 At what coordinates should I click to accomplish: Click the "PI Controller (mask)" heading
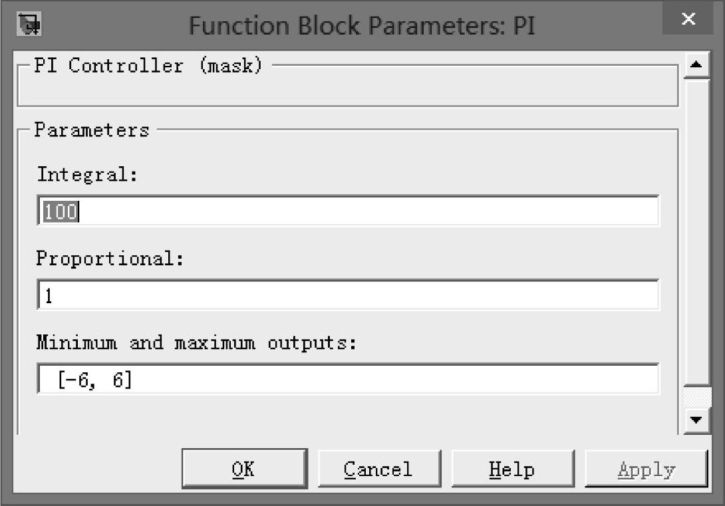(148, 66)
